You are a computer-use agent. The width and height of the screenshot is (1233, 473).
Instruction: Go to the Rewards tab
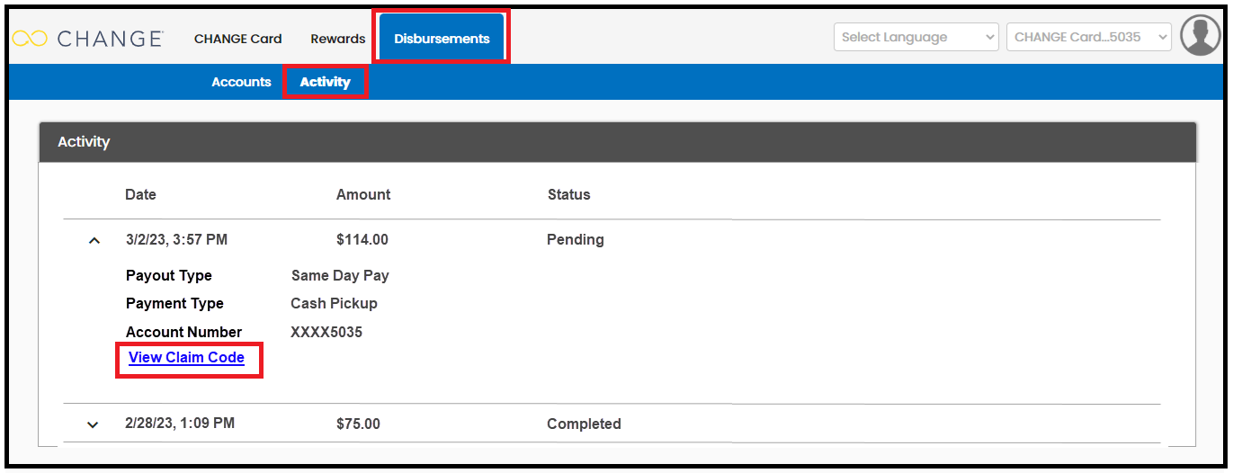point(338,39)
